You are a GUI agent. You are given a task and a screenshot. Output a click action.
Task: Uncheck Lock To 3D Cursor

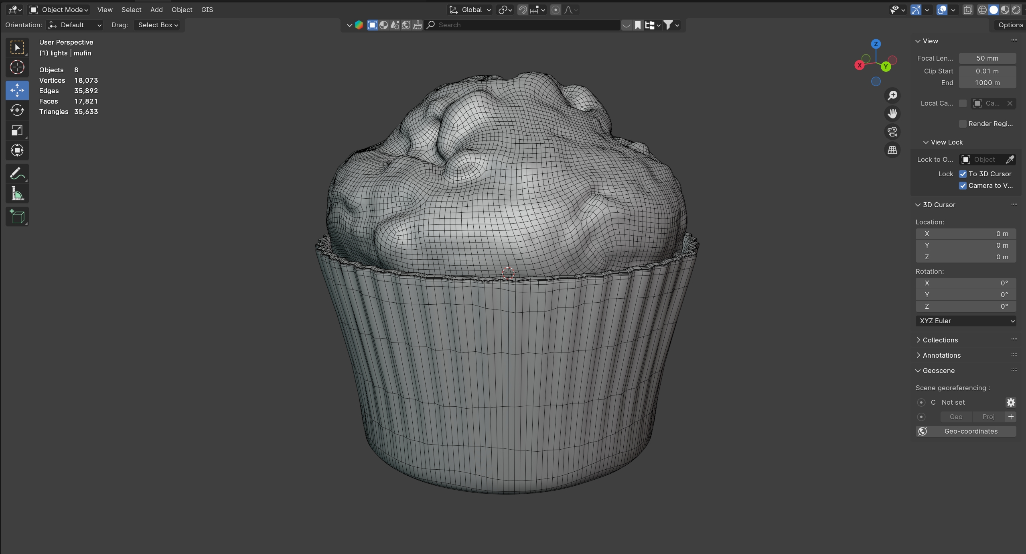tap(963, 174)
